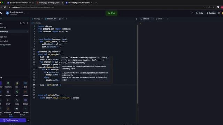Close the Console tab

click(153, 19)
